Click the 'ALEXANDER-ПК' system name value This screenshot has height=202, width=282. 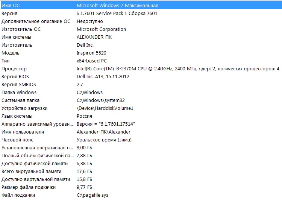pos(94,37)
